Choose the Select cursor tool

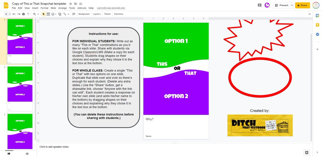44,14
